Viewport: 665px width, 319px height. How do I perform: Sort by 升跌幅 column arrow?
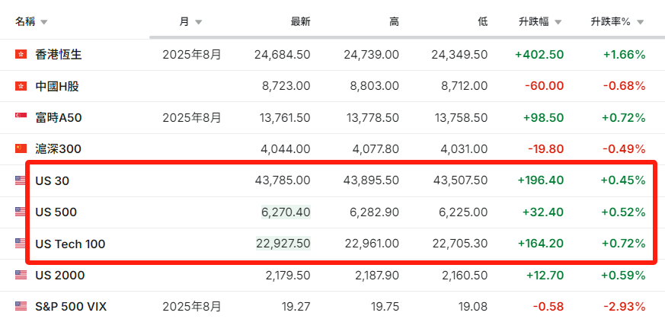(x=558, y=22)
